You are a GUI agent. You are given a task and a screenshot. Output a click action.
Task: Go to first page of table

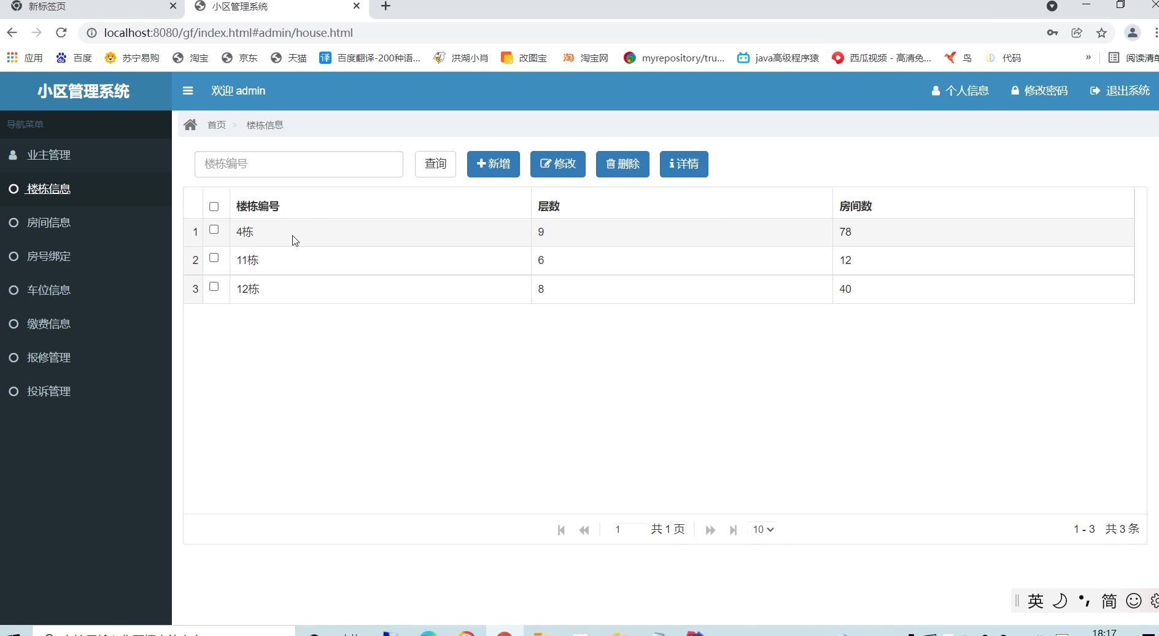561,530
